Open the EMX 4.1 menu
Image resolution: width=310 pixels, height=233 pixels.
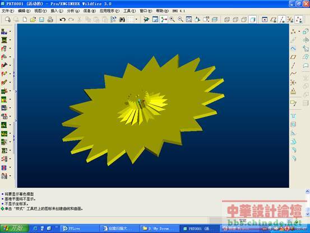tap(178, 11)
